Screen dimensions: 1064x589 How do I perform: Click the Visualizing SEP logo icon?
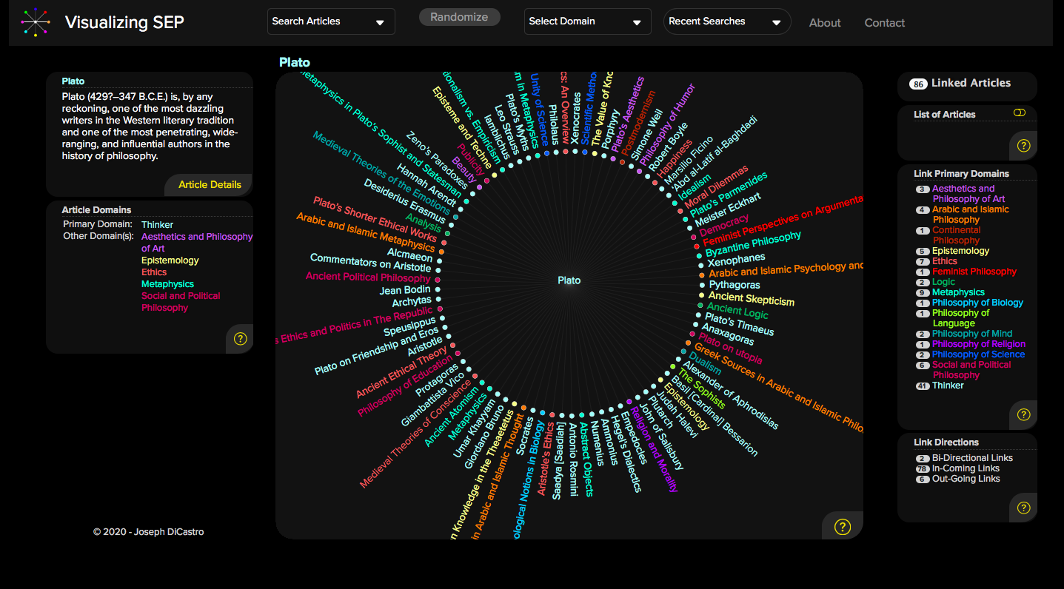35,22
